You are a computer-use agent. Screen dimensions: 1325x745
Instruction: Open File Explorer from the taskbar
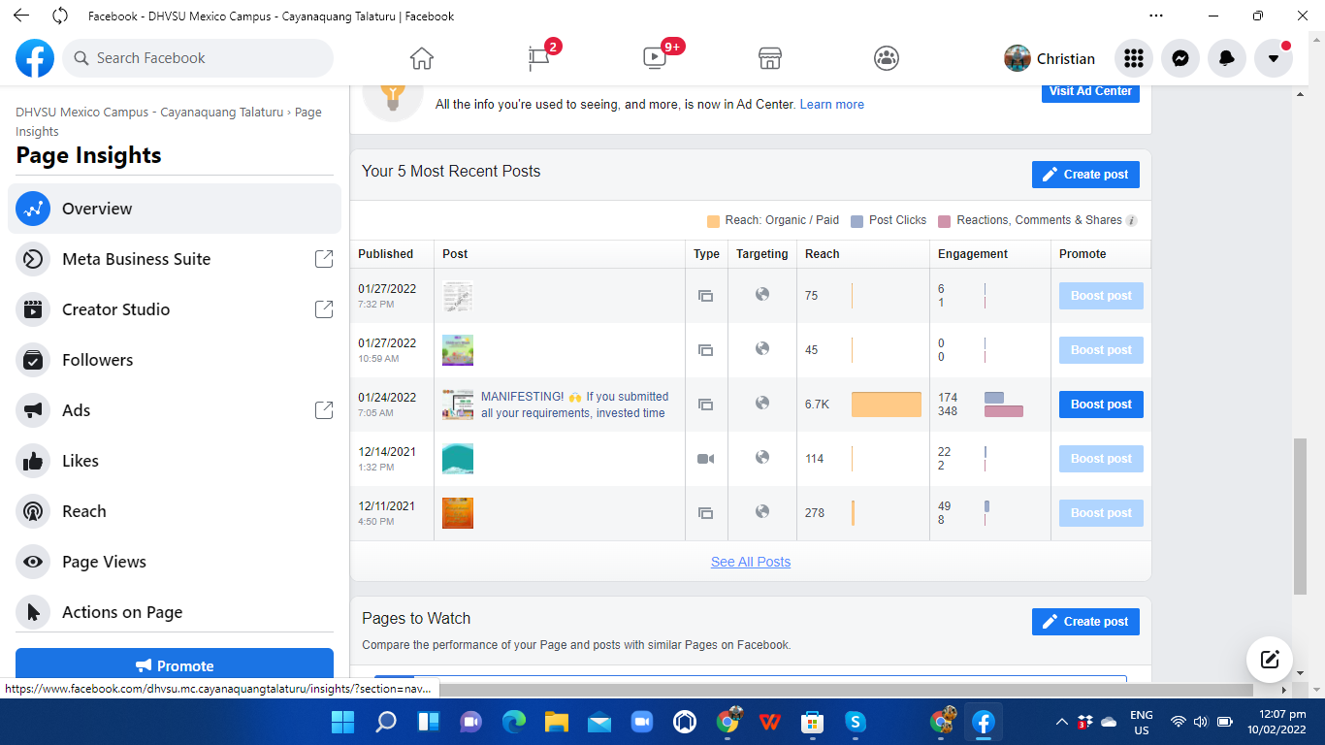tap(556, 722)
